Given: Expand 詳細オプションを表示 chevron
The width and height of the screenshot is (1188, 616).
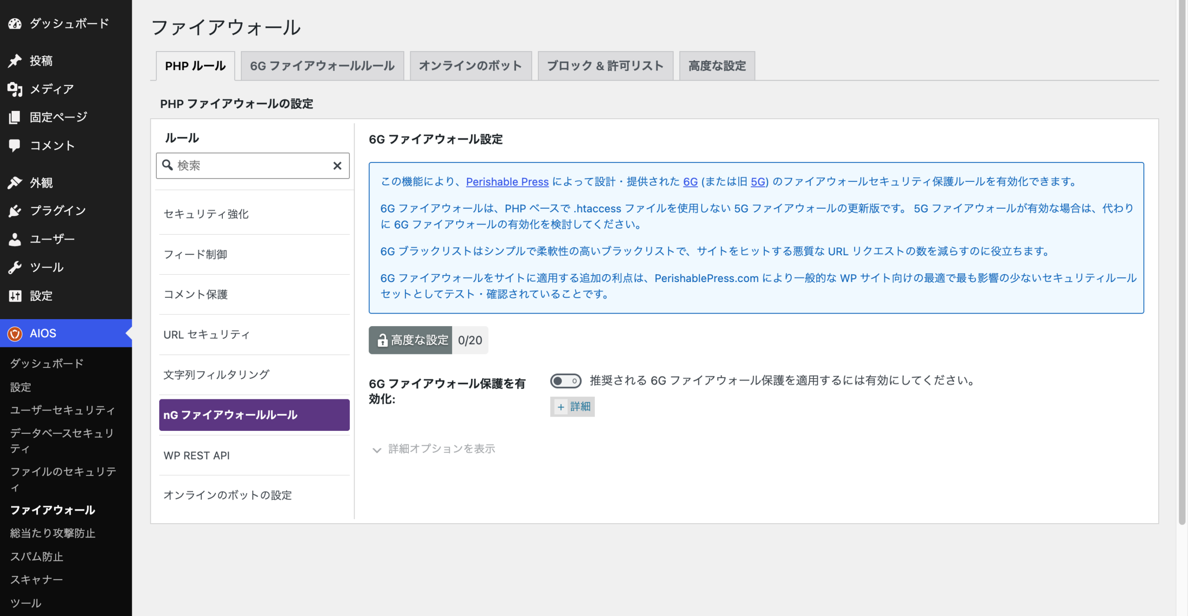Looking at the screenshot, I should pos(376,449).
